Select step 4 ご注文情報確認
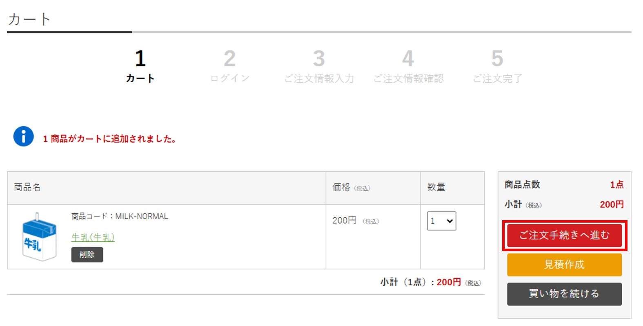Viewport: 643px width, 326px height. point(408,66)
